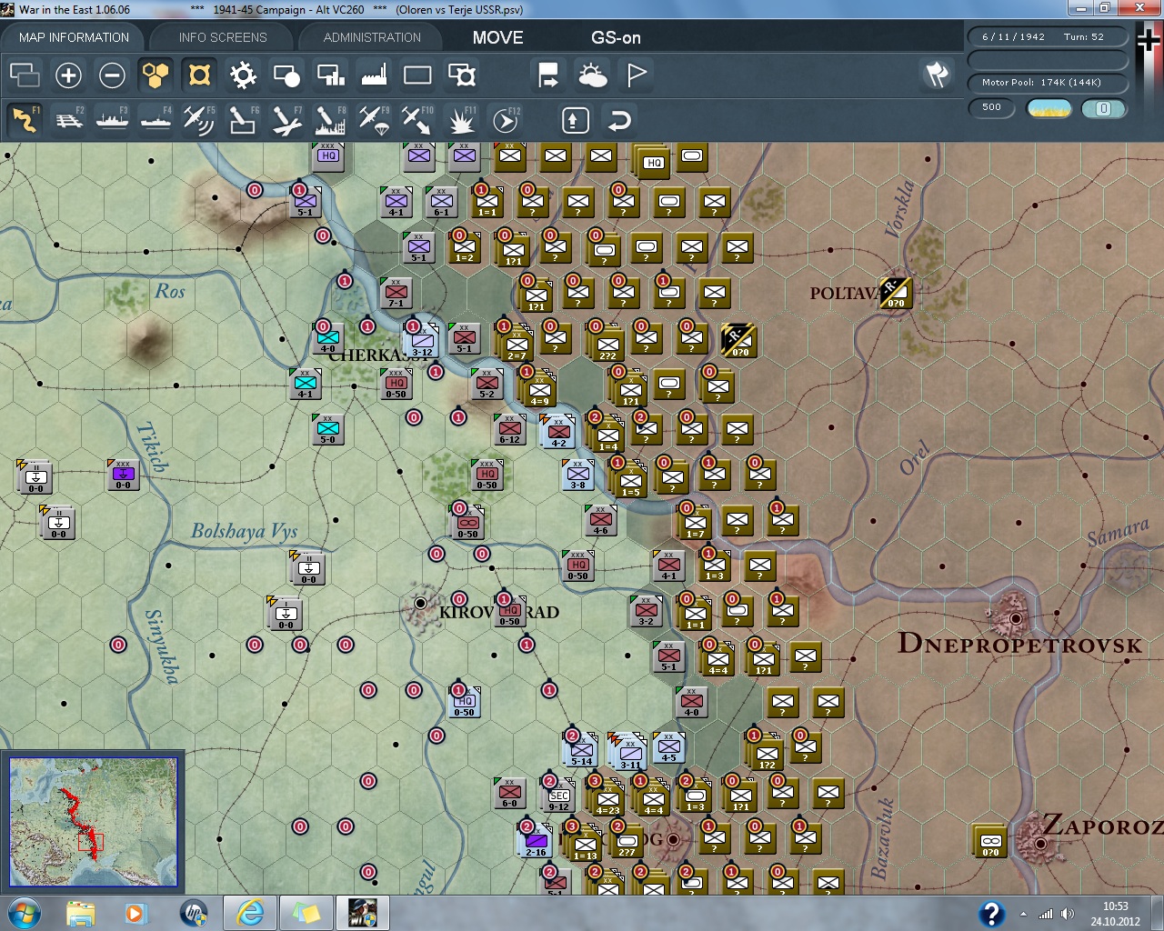Zoom out the map with minus icon
This screenshot has width=1164, height=931.
pos(112,75)
